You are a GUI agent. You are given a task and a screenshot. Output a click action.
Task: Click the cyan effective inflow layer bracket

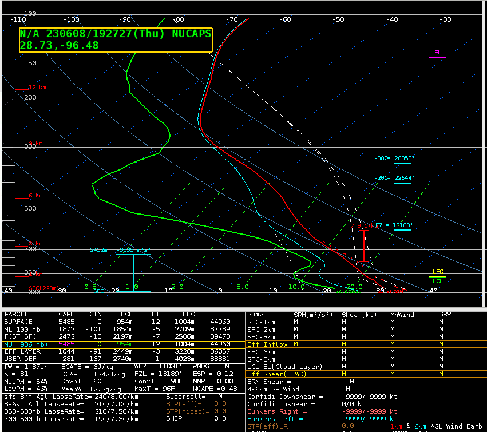(x=133, y=272)
